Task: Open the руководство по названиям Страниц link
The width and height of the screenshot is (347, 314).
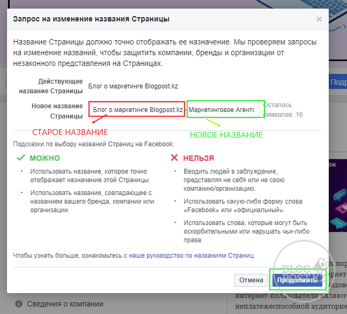Action: click(191, 255)
